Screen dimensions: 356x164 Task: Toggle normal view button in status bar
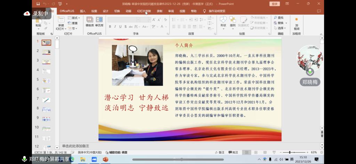tap(246, 153)
